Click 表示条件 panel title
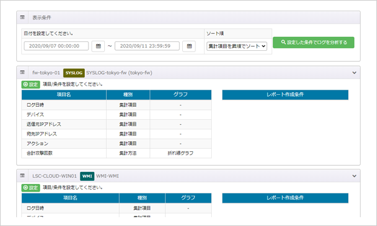The image size is (377, 226). click(42, 18)
